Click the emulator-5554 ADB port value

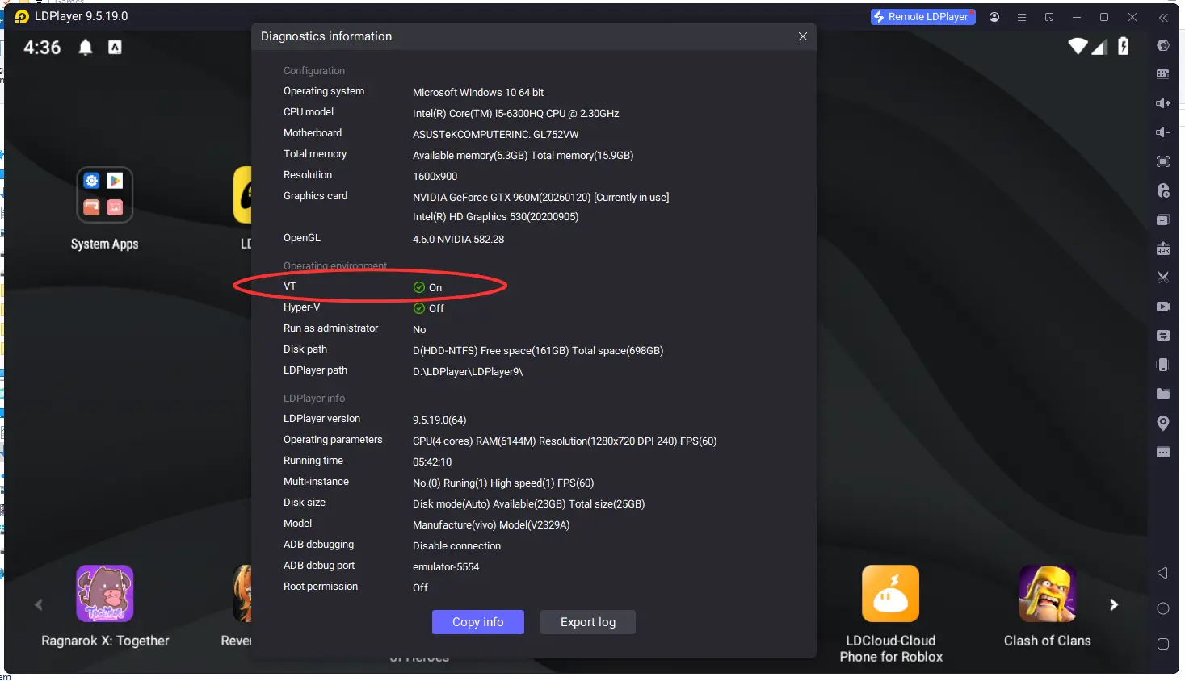[446, 567]
